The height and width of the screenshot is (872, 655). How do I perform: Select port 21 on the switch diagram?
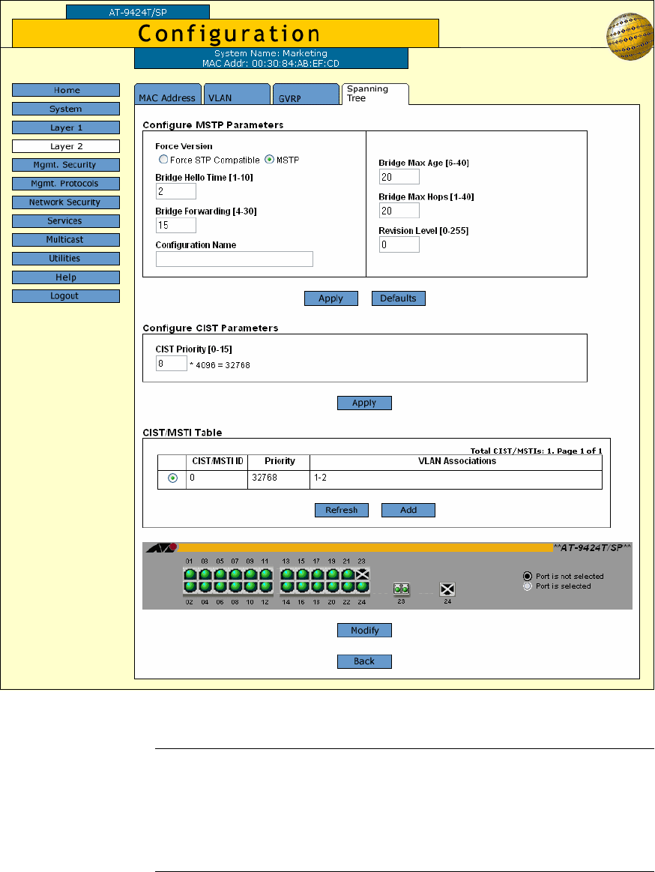[x=347, y=574]
